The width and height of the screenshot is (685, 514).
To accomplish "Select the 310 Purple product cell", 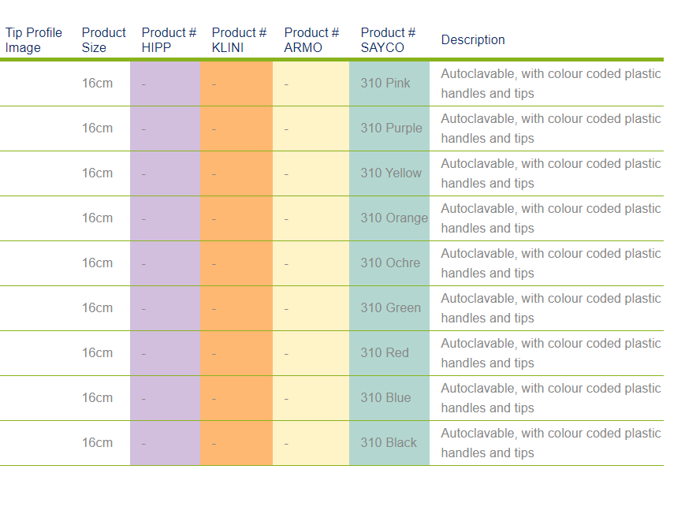I will 391,128.
